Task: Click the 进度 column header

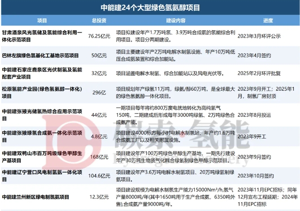Action: (268, 21)
